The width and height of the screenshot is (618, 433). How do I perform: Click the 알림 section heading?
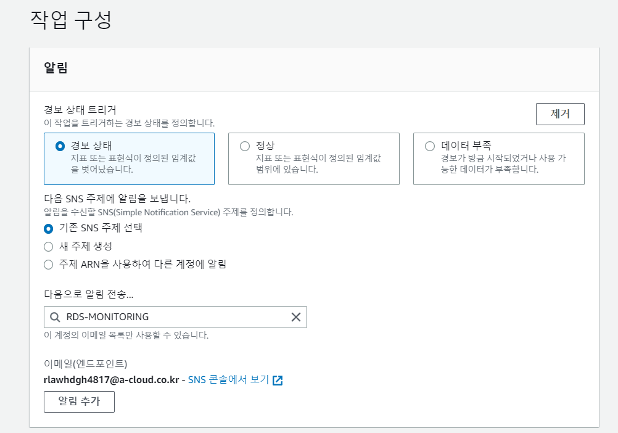(x=56, y=67)
